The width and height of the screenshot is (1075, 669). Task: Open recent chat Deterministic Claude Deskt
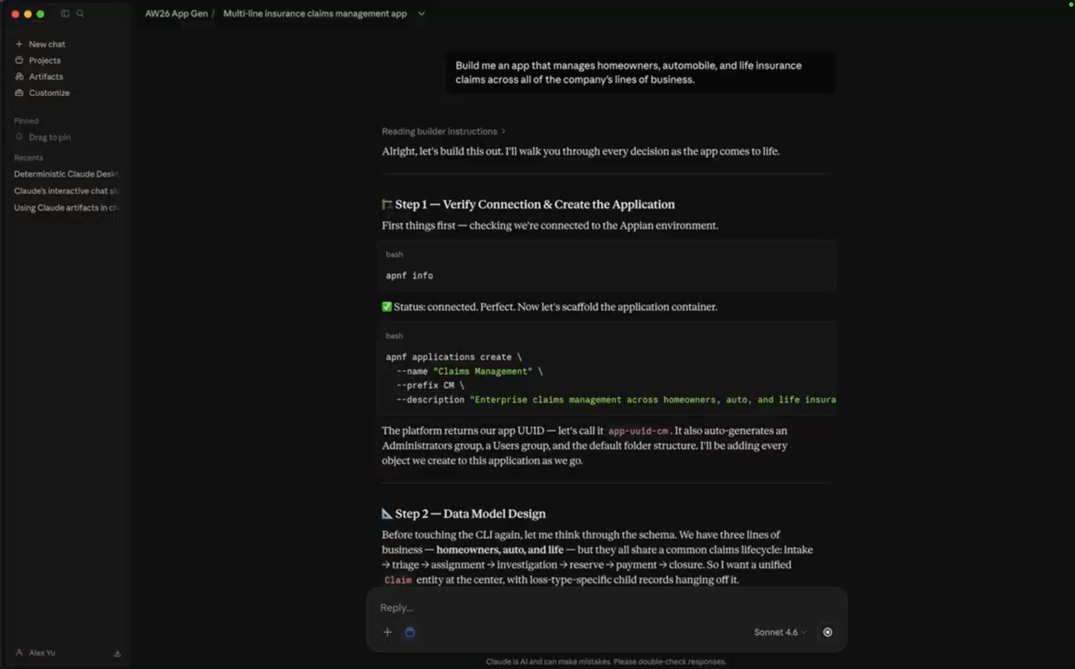pyautogui.click(x=67, y=174)
